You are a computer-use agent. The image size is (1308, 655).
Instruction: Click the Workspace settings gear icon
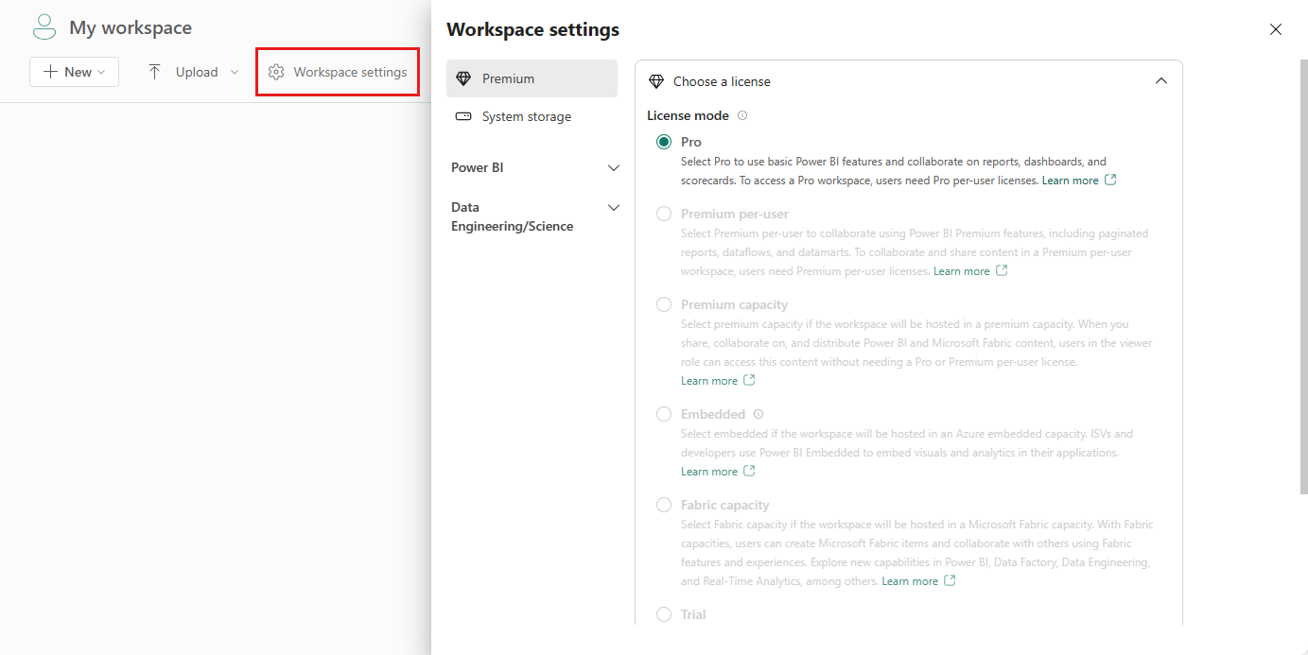click(x=276, y=72)
